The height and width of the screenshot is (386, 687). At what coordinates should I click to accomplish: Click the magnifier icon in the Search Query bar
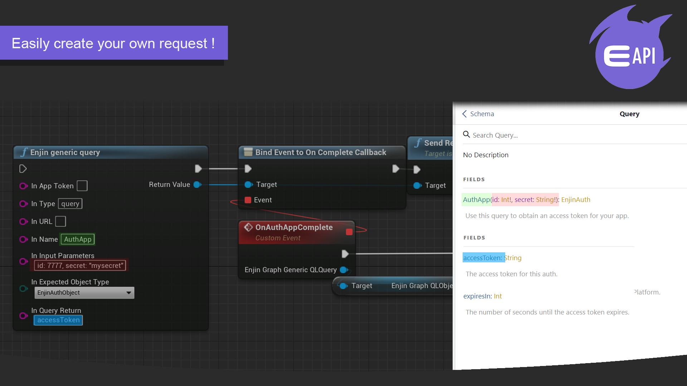pos(466,134)
